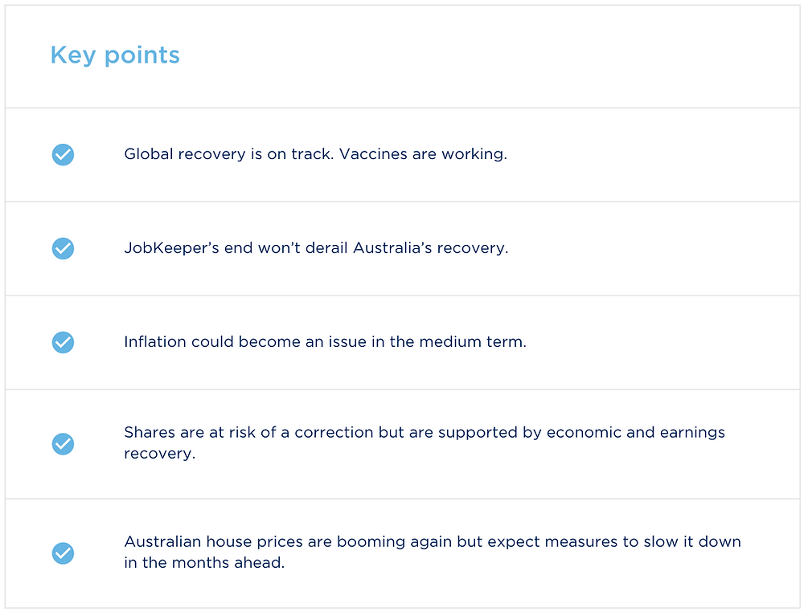The width and height of the screenshot is (804, 612).
Task: Click the Key points heading
Action: [x=115, y=56]
